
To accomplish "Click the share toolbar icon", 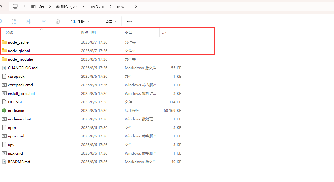I will [x=43, y=21].
